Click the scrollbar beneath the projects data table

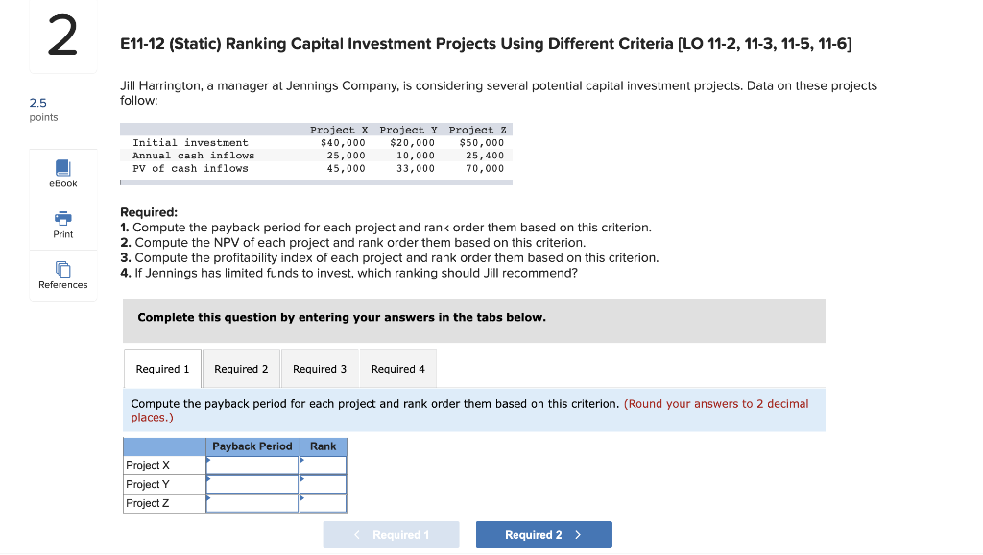317,182
